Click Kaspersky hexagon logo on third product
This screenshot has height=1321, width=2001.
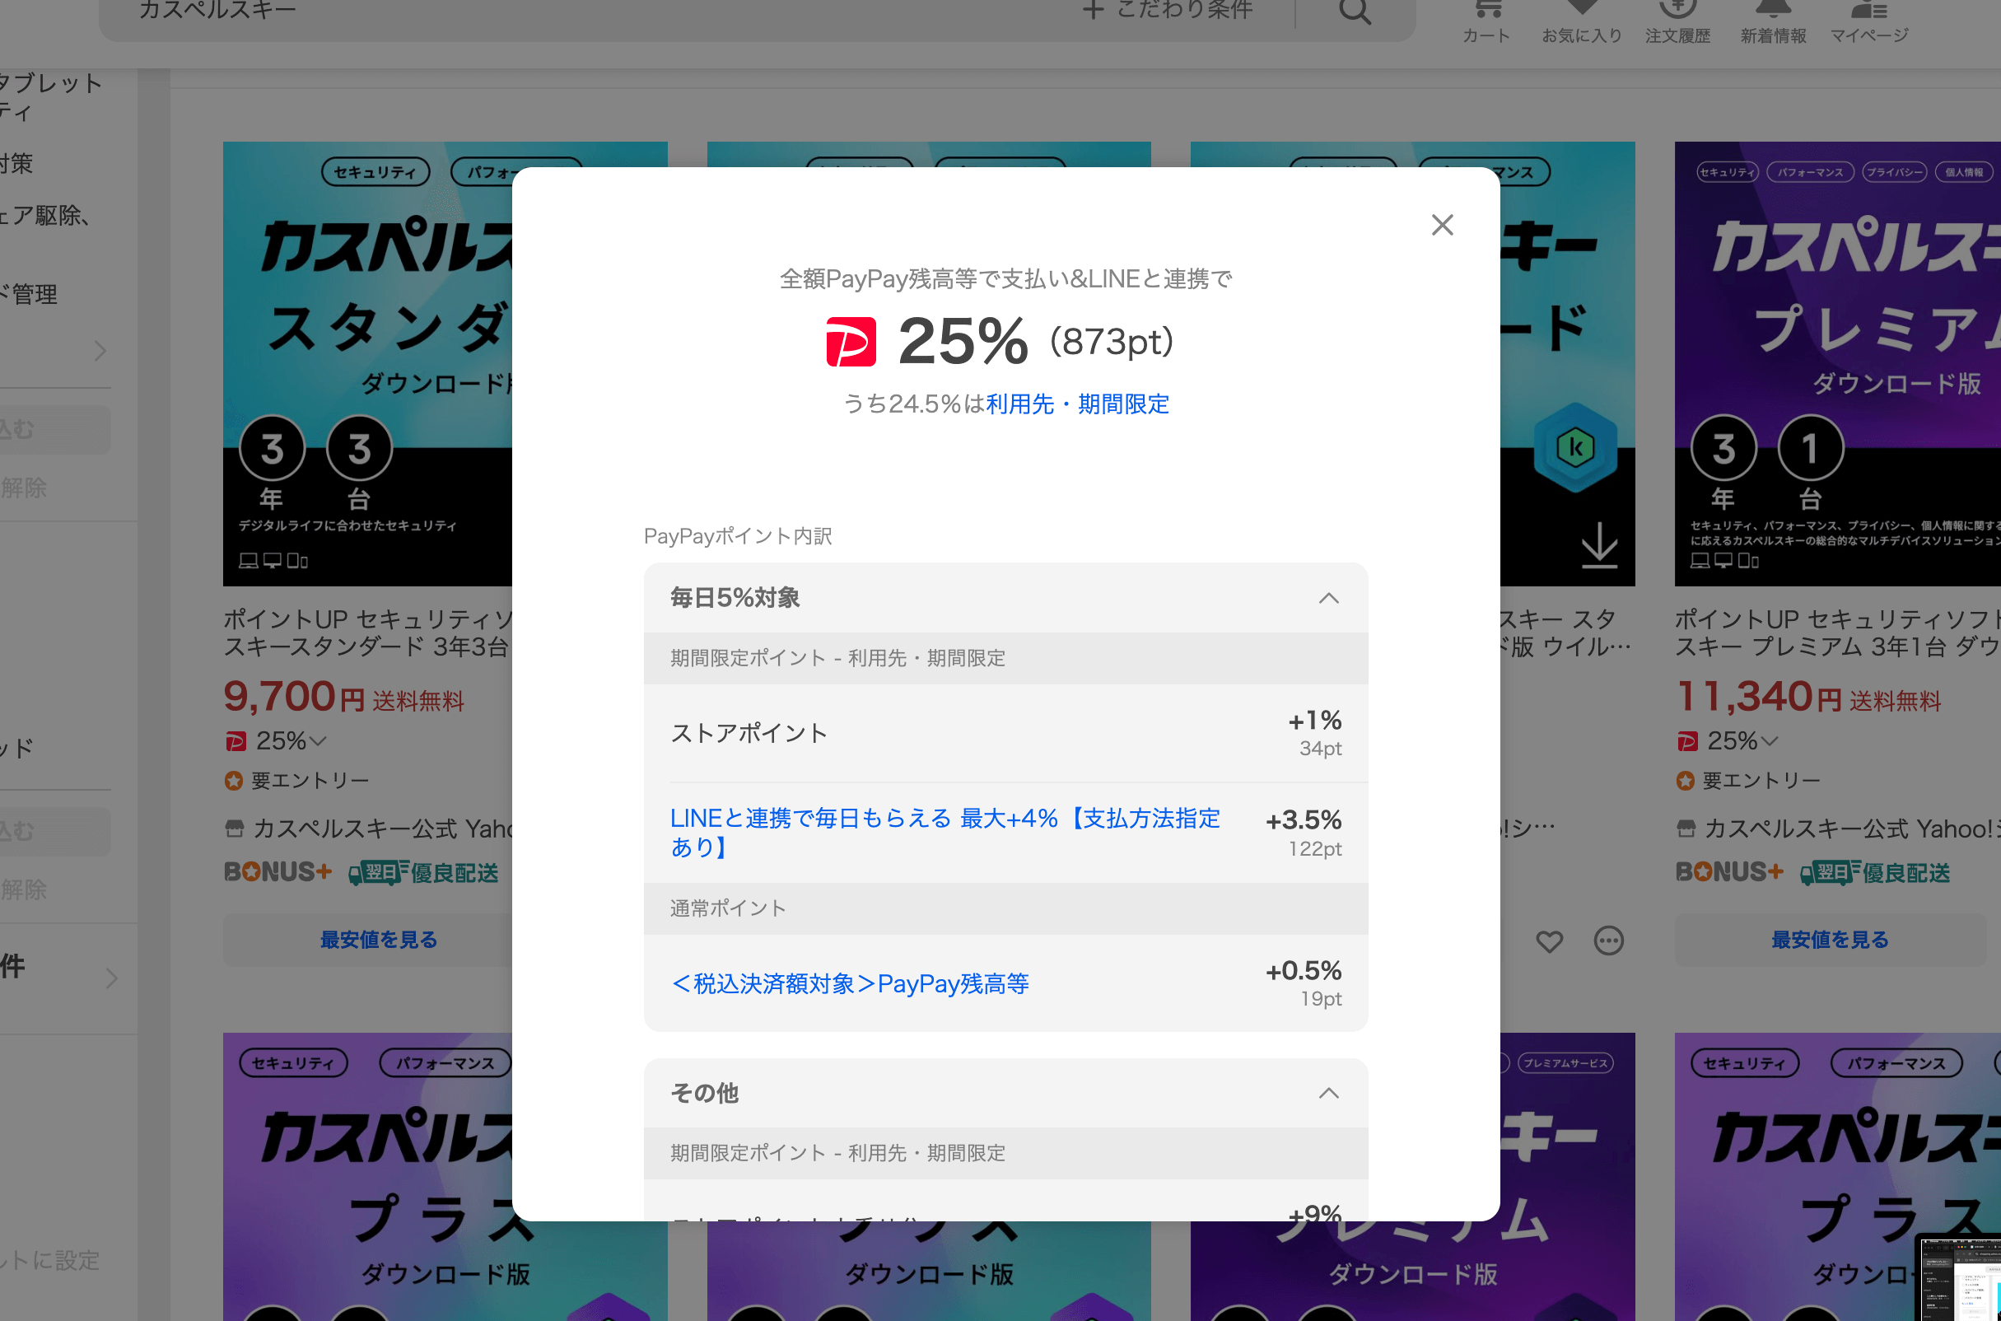coord(1574,447)
